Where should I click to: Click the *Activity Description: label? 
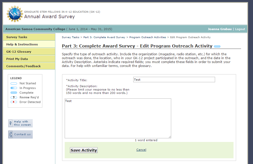tap(82, 86)
